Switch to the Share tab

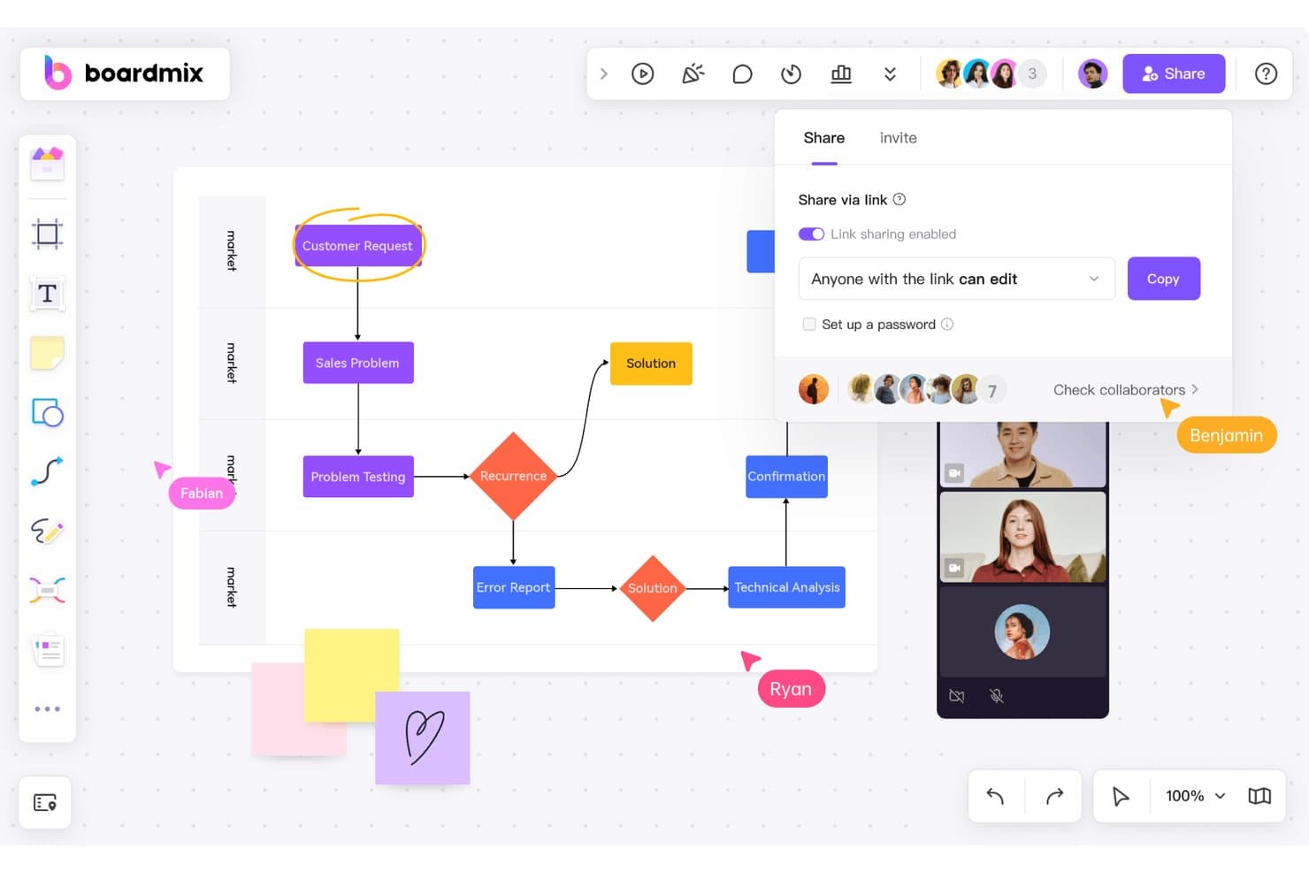coord(824,138)
